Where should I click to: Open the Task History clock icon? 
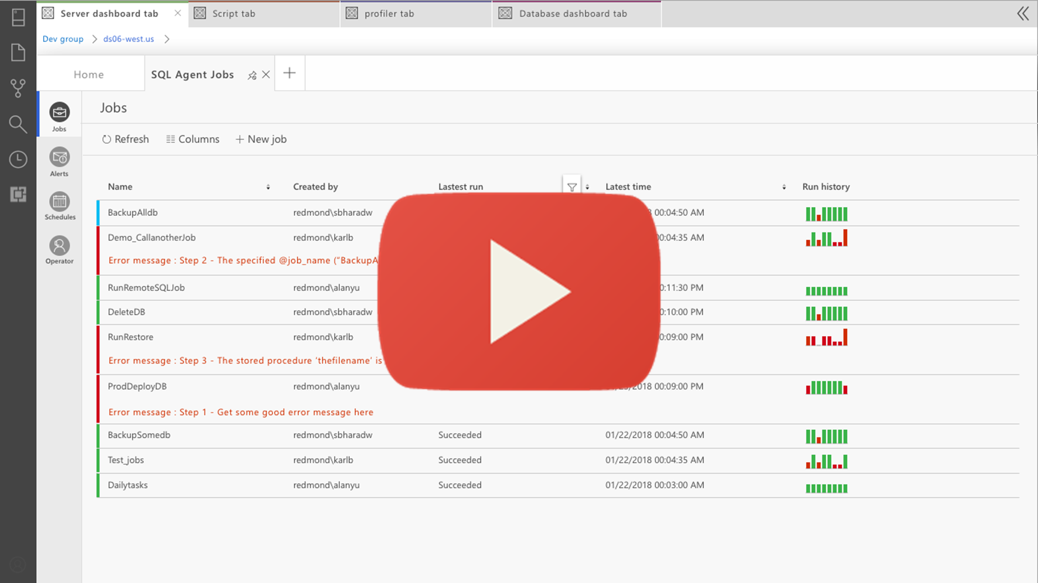coord(18,159)
